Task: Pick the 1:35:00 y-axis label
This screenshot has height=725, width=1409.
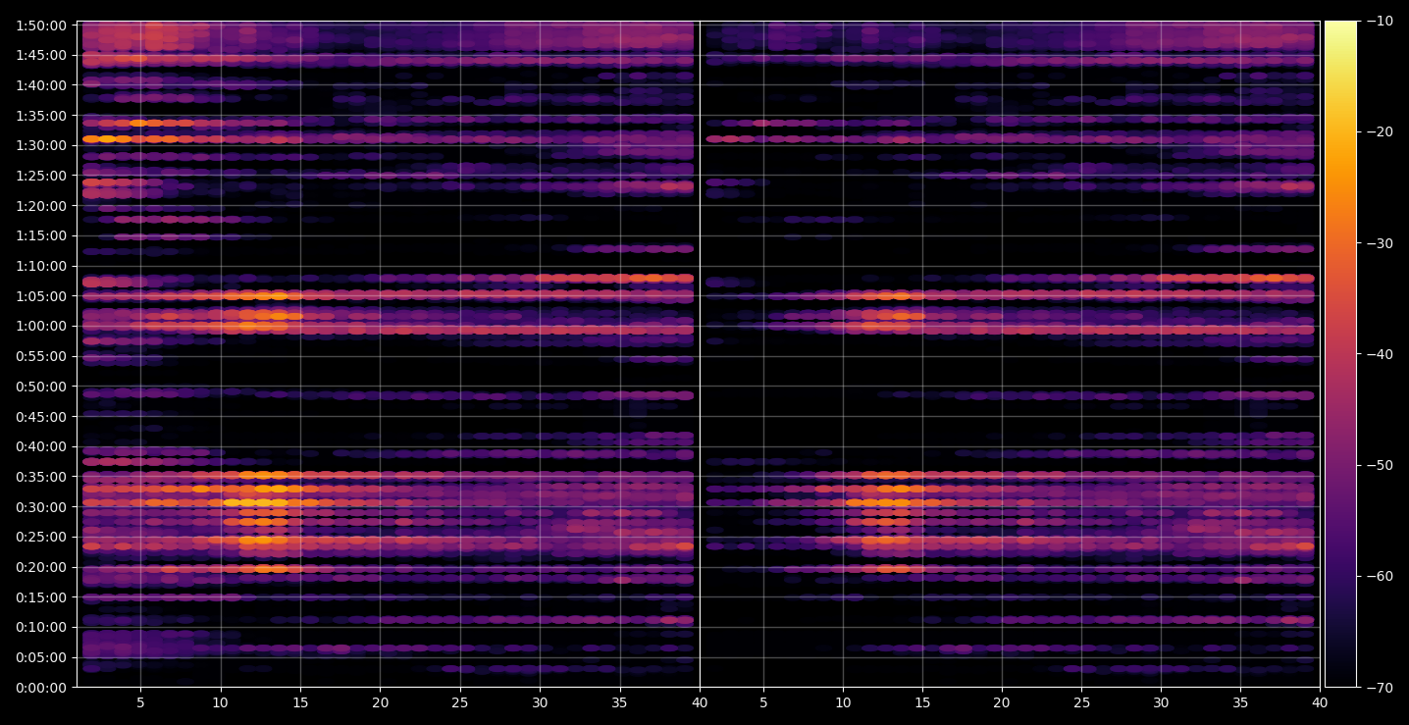Action: click(41, 116)
